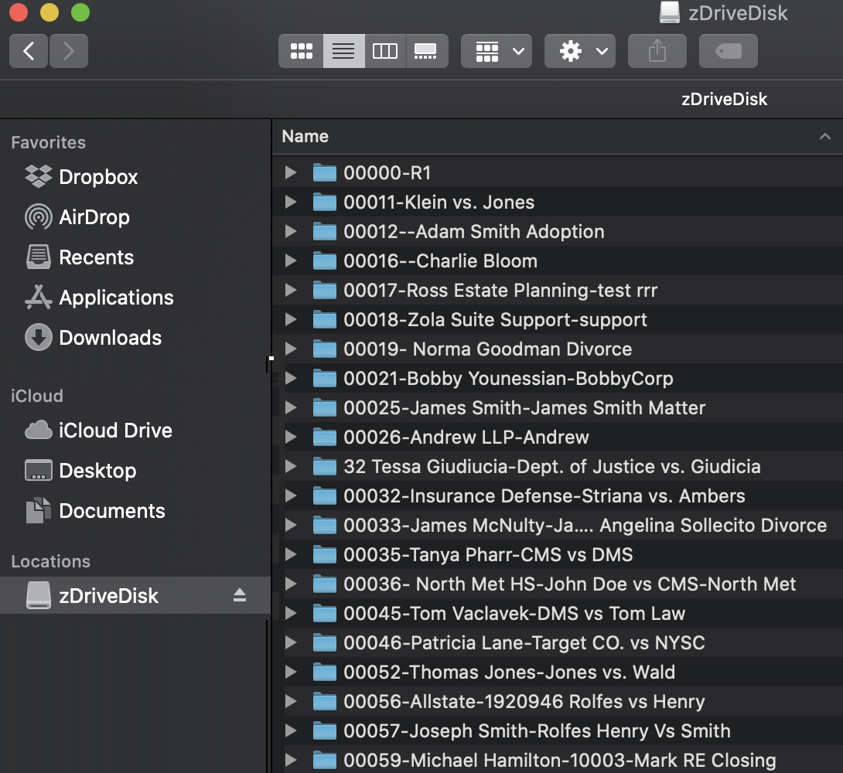Toggle list view selection in the toolbar
843x773 pixels.
coord(343,50)
